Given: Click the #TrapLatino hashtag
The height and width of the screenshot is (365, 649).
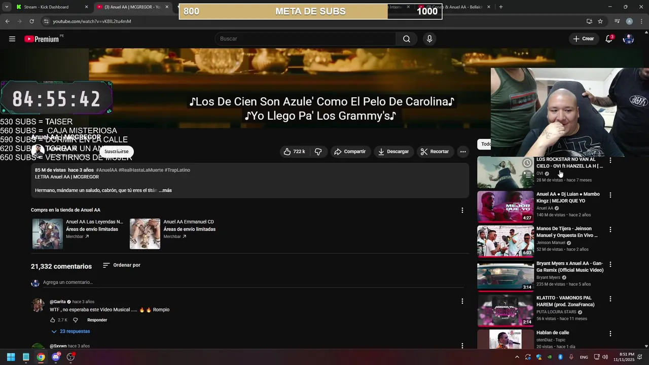Looking at the screenshot, I should click(177, 170).
